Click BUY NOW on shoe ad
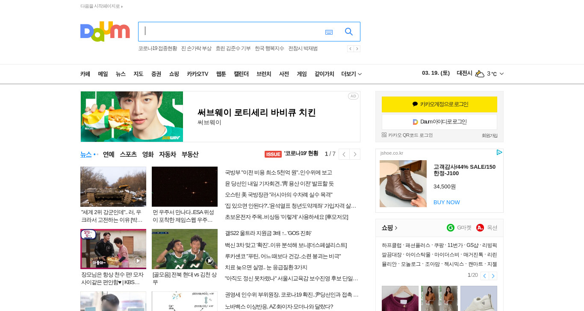The height and width of the screenshot is (311, 584). point(447,202)
